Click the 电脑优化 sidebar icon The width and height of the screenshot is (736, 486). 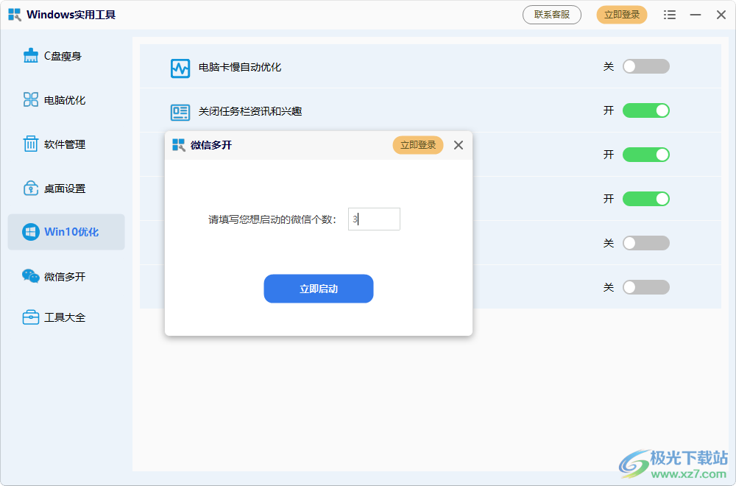[31, 100]
